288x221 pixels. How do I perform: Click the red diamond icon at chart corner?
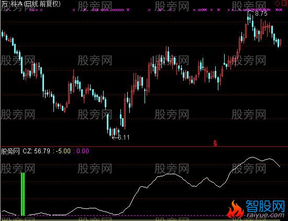[278, 3]
